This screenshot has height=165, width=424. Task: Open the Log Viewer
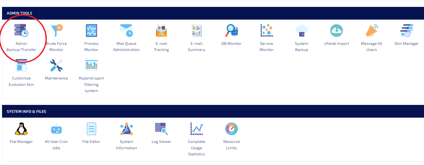coord(161,129)
